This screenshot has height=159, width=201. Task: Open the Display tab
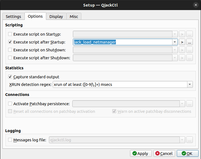(x=56, y=17)
